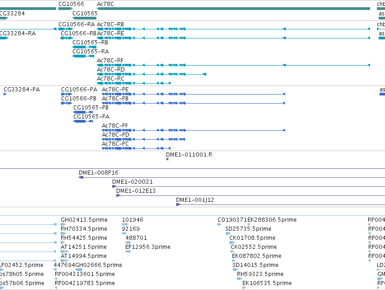Viewport: 385px width, 290px height.
Task: Click EST AT14251.5prime
Action: (x=64, y=252)
